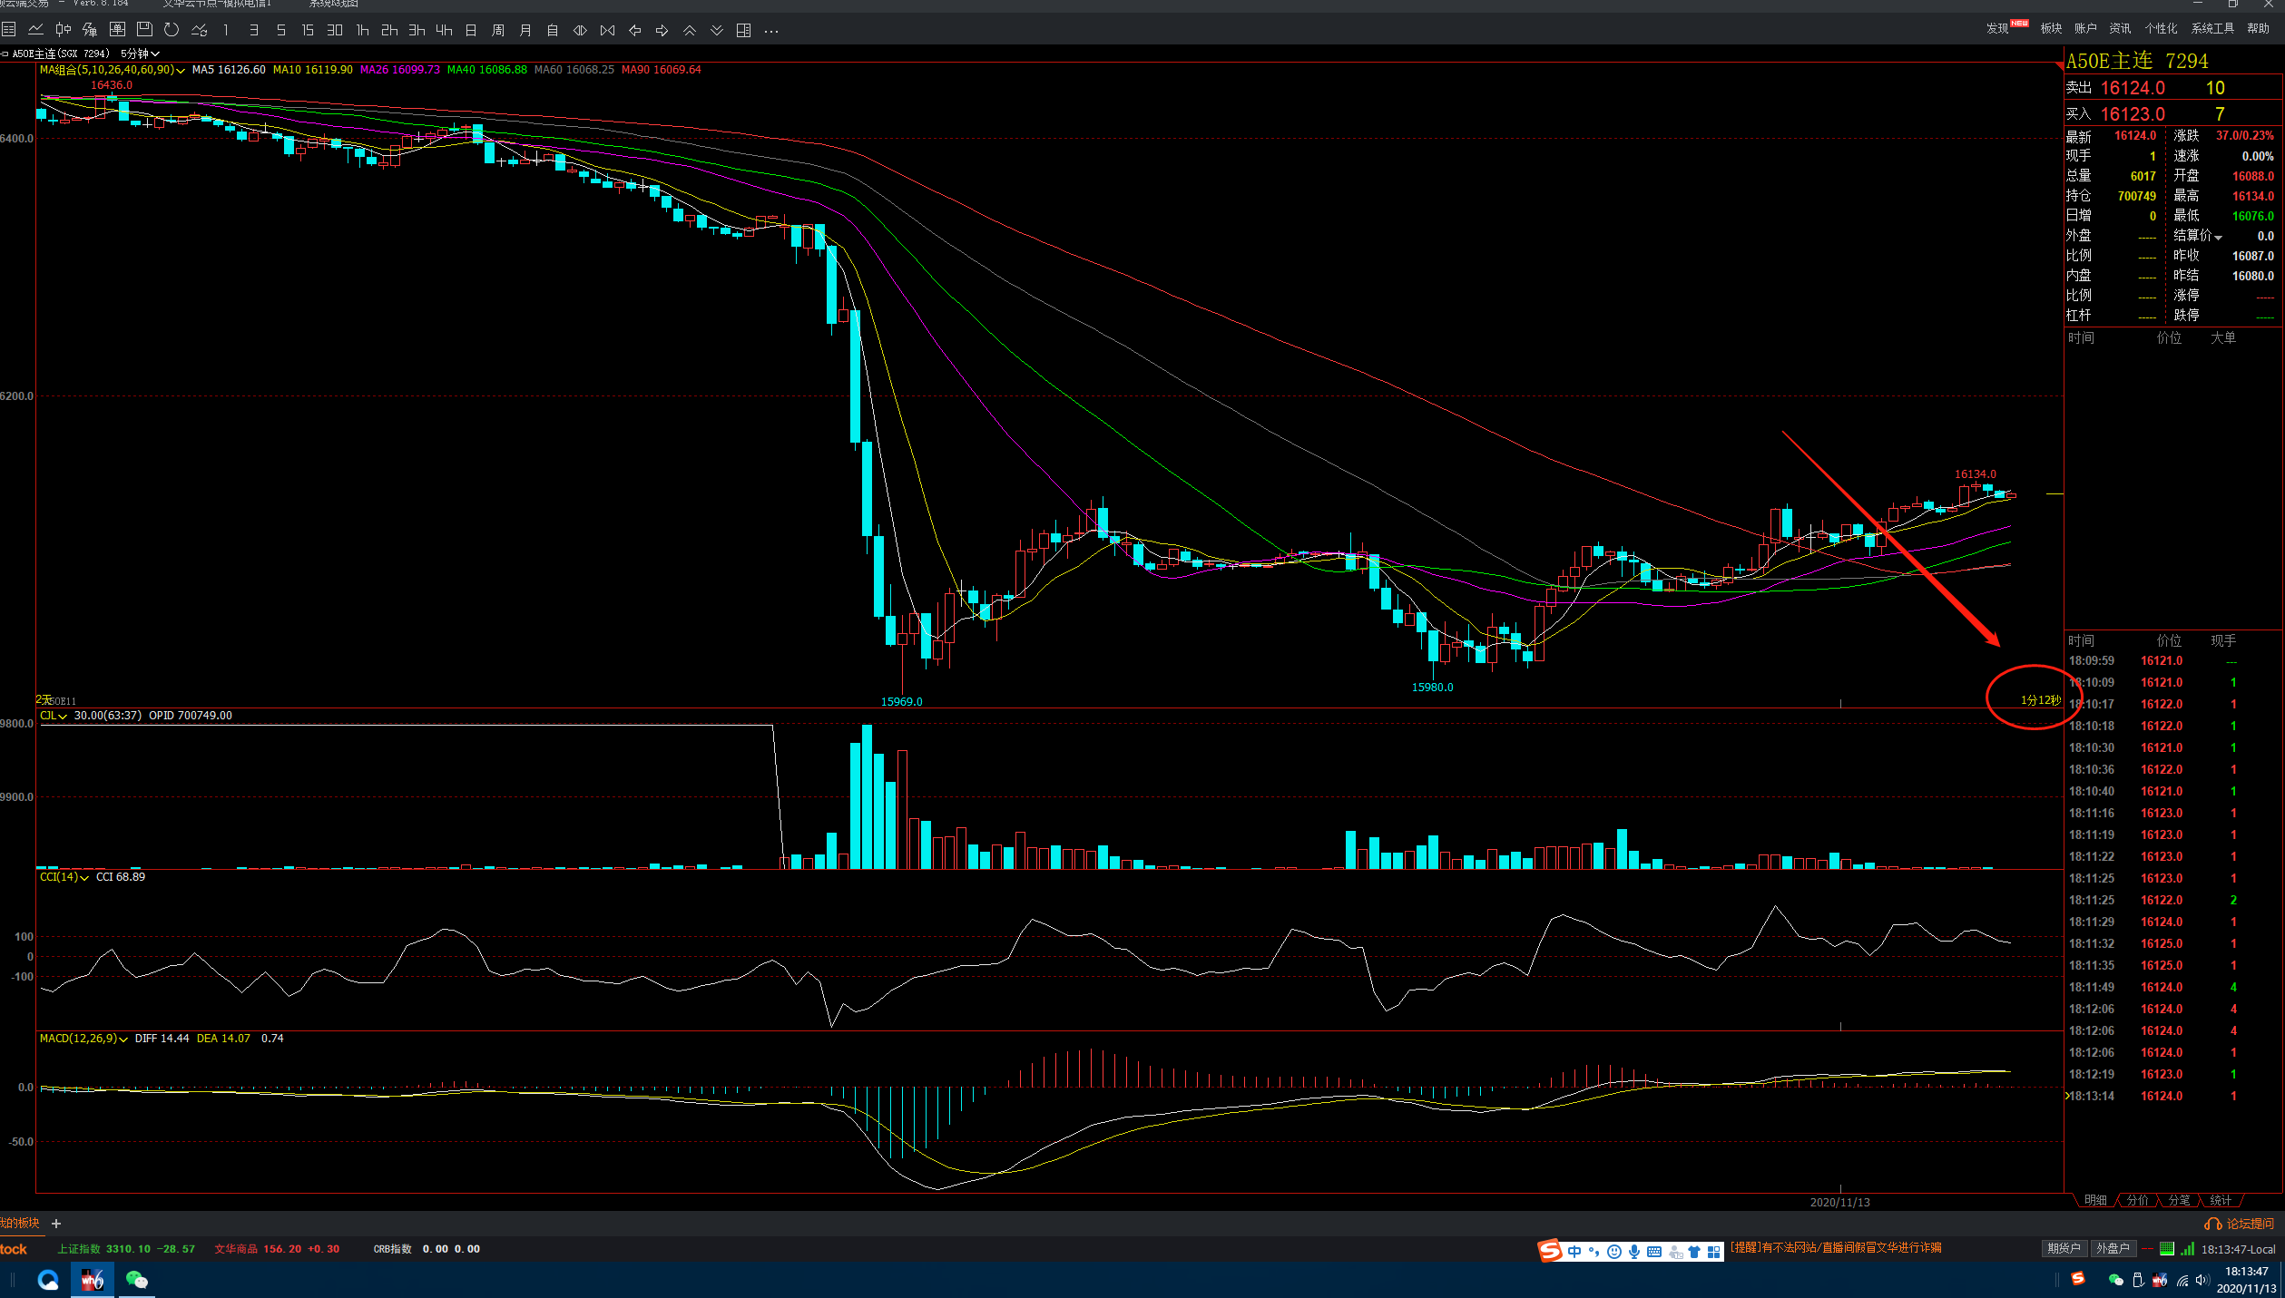Switch chart to 1h period

[x=362, y=30]
